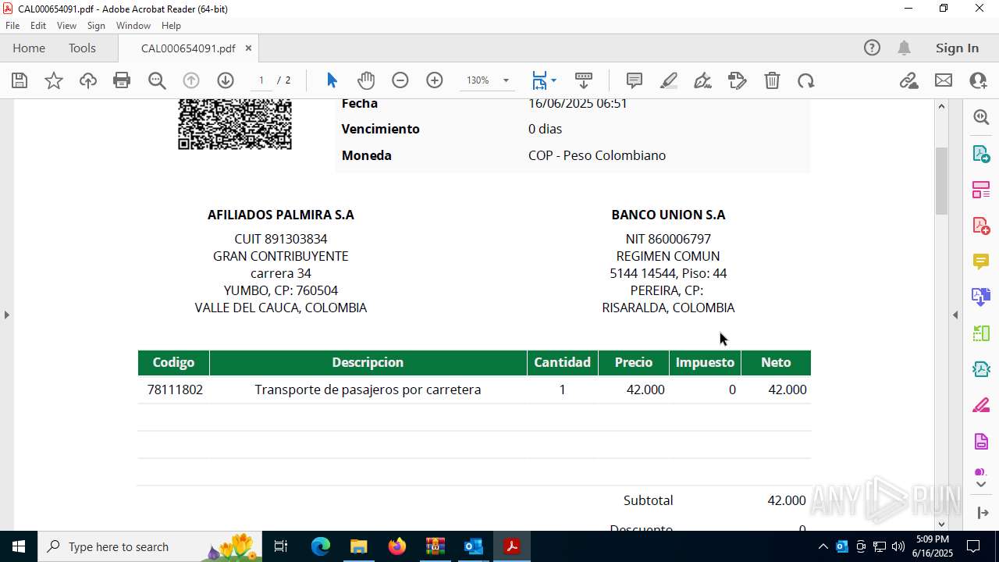This screenshot has height=562, width=999.
Task: Show hidden system tray icons
Action: [823, 546]
